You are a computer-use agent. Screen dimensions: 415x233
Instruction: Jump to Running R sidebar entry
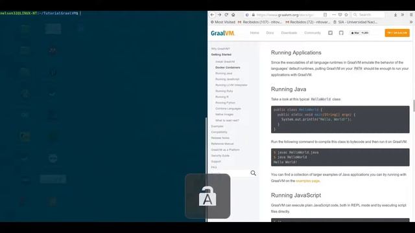coord(222,97)
